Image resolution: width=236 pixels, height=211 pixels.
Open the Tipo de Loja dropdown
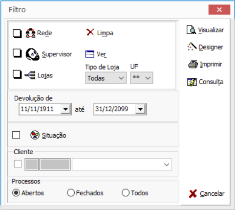click(x=106, y=78)
